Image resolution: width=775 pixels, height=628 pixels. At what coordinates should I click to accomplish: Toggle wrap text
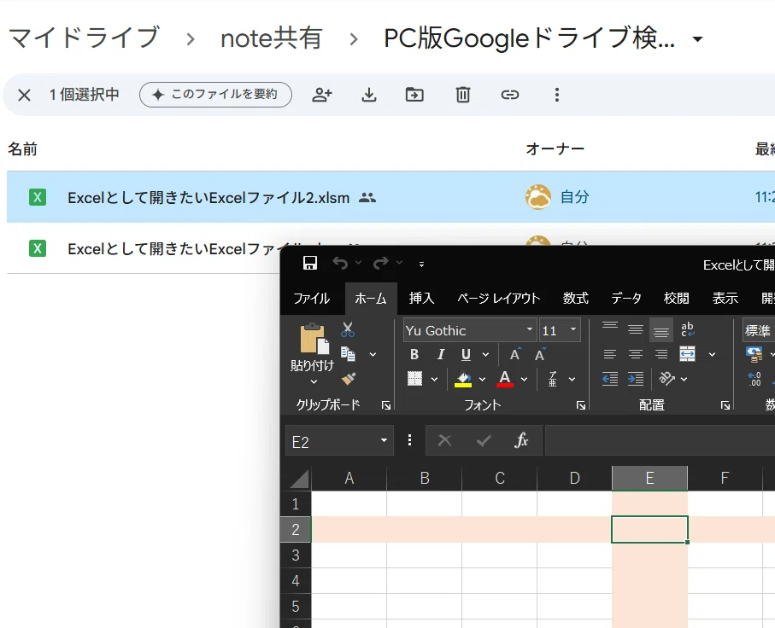688,329
